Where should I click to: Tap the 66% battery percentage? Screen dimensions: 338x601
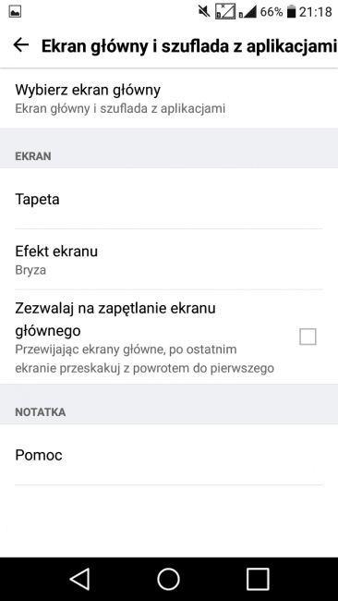(x=272, y=12)
